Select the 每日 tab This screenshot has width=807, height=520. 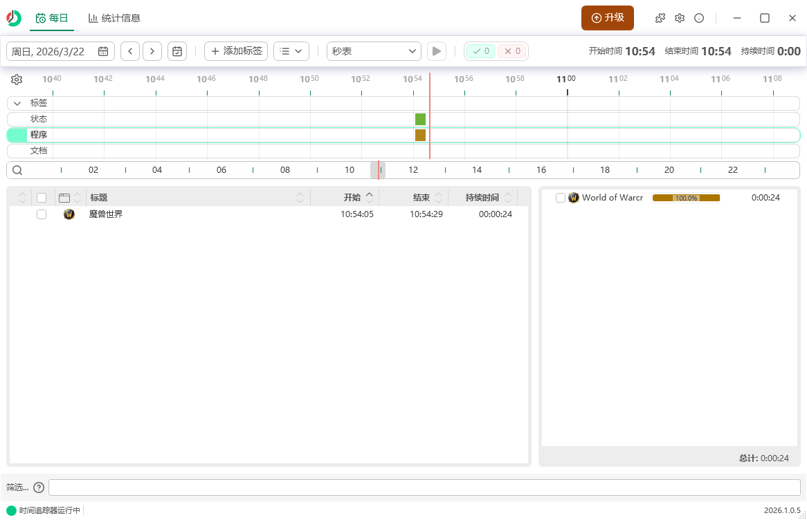(x=52, y=18)
